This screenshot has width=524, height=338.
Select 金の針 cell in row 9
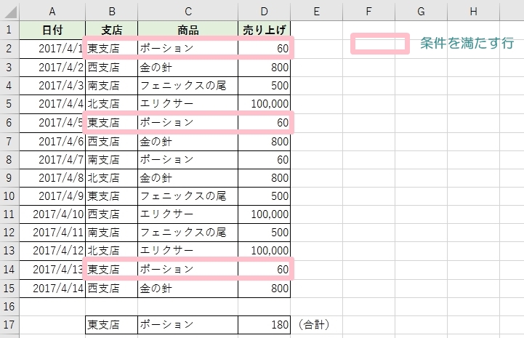tap(188, 178)
